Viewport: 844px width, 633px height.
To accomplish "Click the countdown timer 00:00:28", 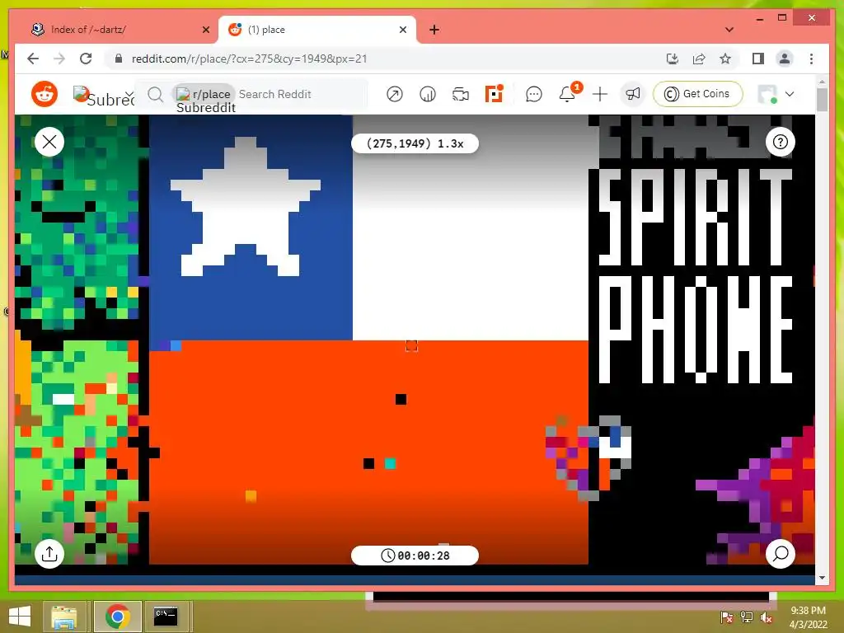I will coord(415,556).
